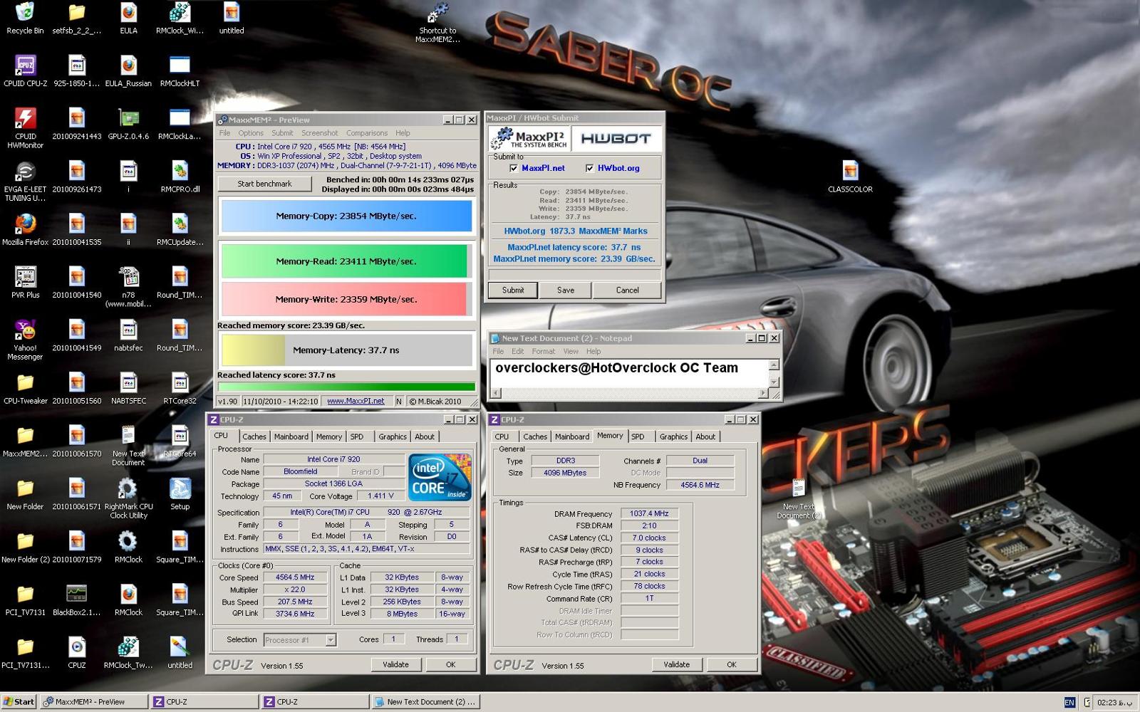
Task: Open EVGA E-LEET Tuning Utility icon
Action: coord(25,181)
